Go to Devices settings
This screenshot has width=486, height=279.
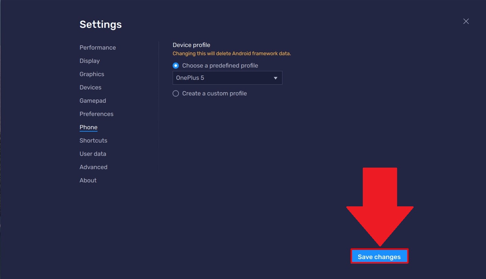[x=90, y=87]
